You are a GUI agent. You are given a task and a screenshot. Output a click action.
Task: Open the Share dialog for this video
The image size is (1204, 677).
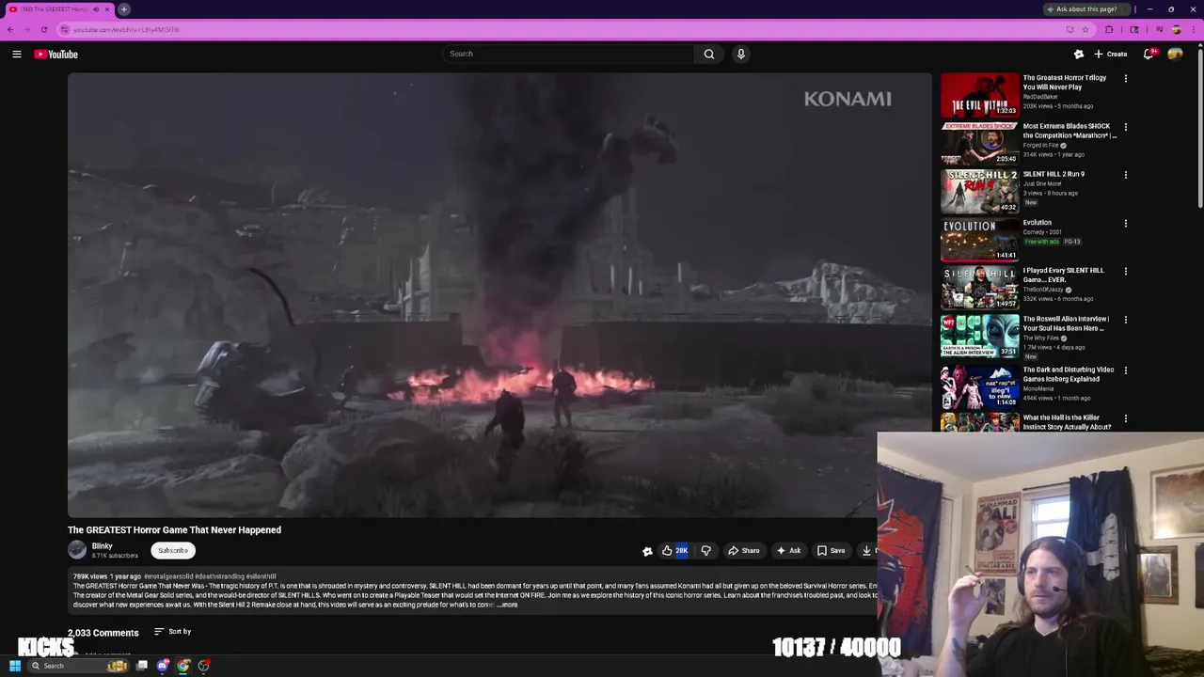[744, 551]
